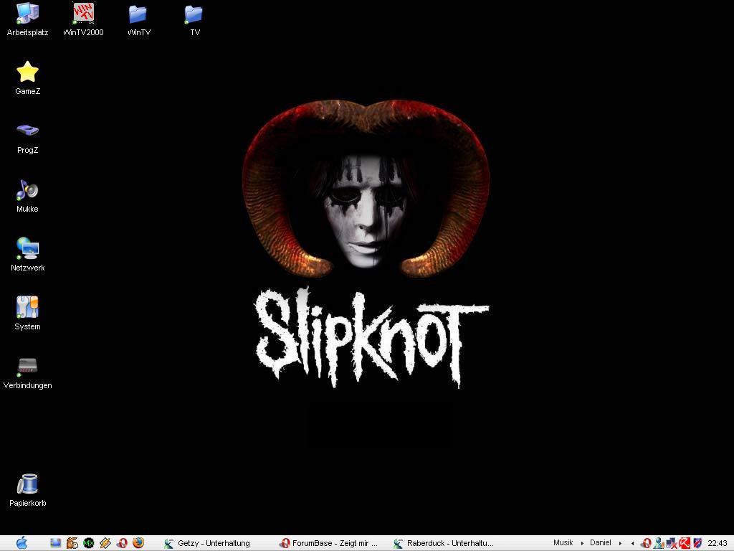Click Opera icon in system tray
Image resolution: width=734 pixels, height=551 pixels.
pos(646,543)
